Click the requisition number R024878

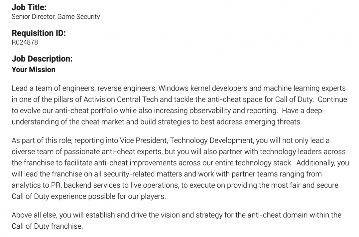(x=25, y=42)
